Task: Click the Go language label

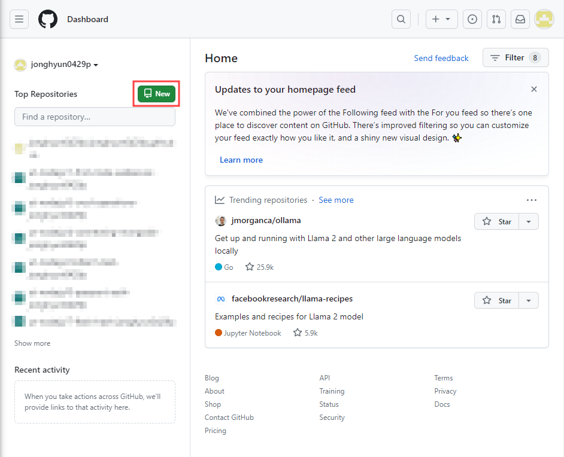Action: (224, 267)
